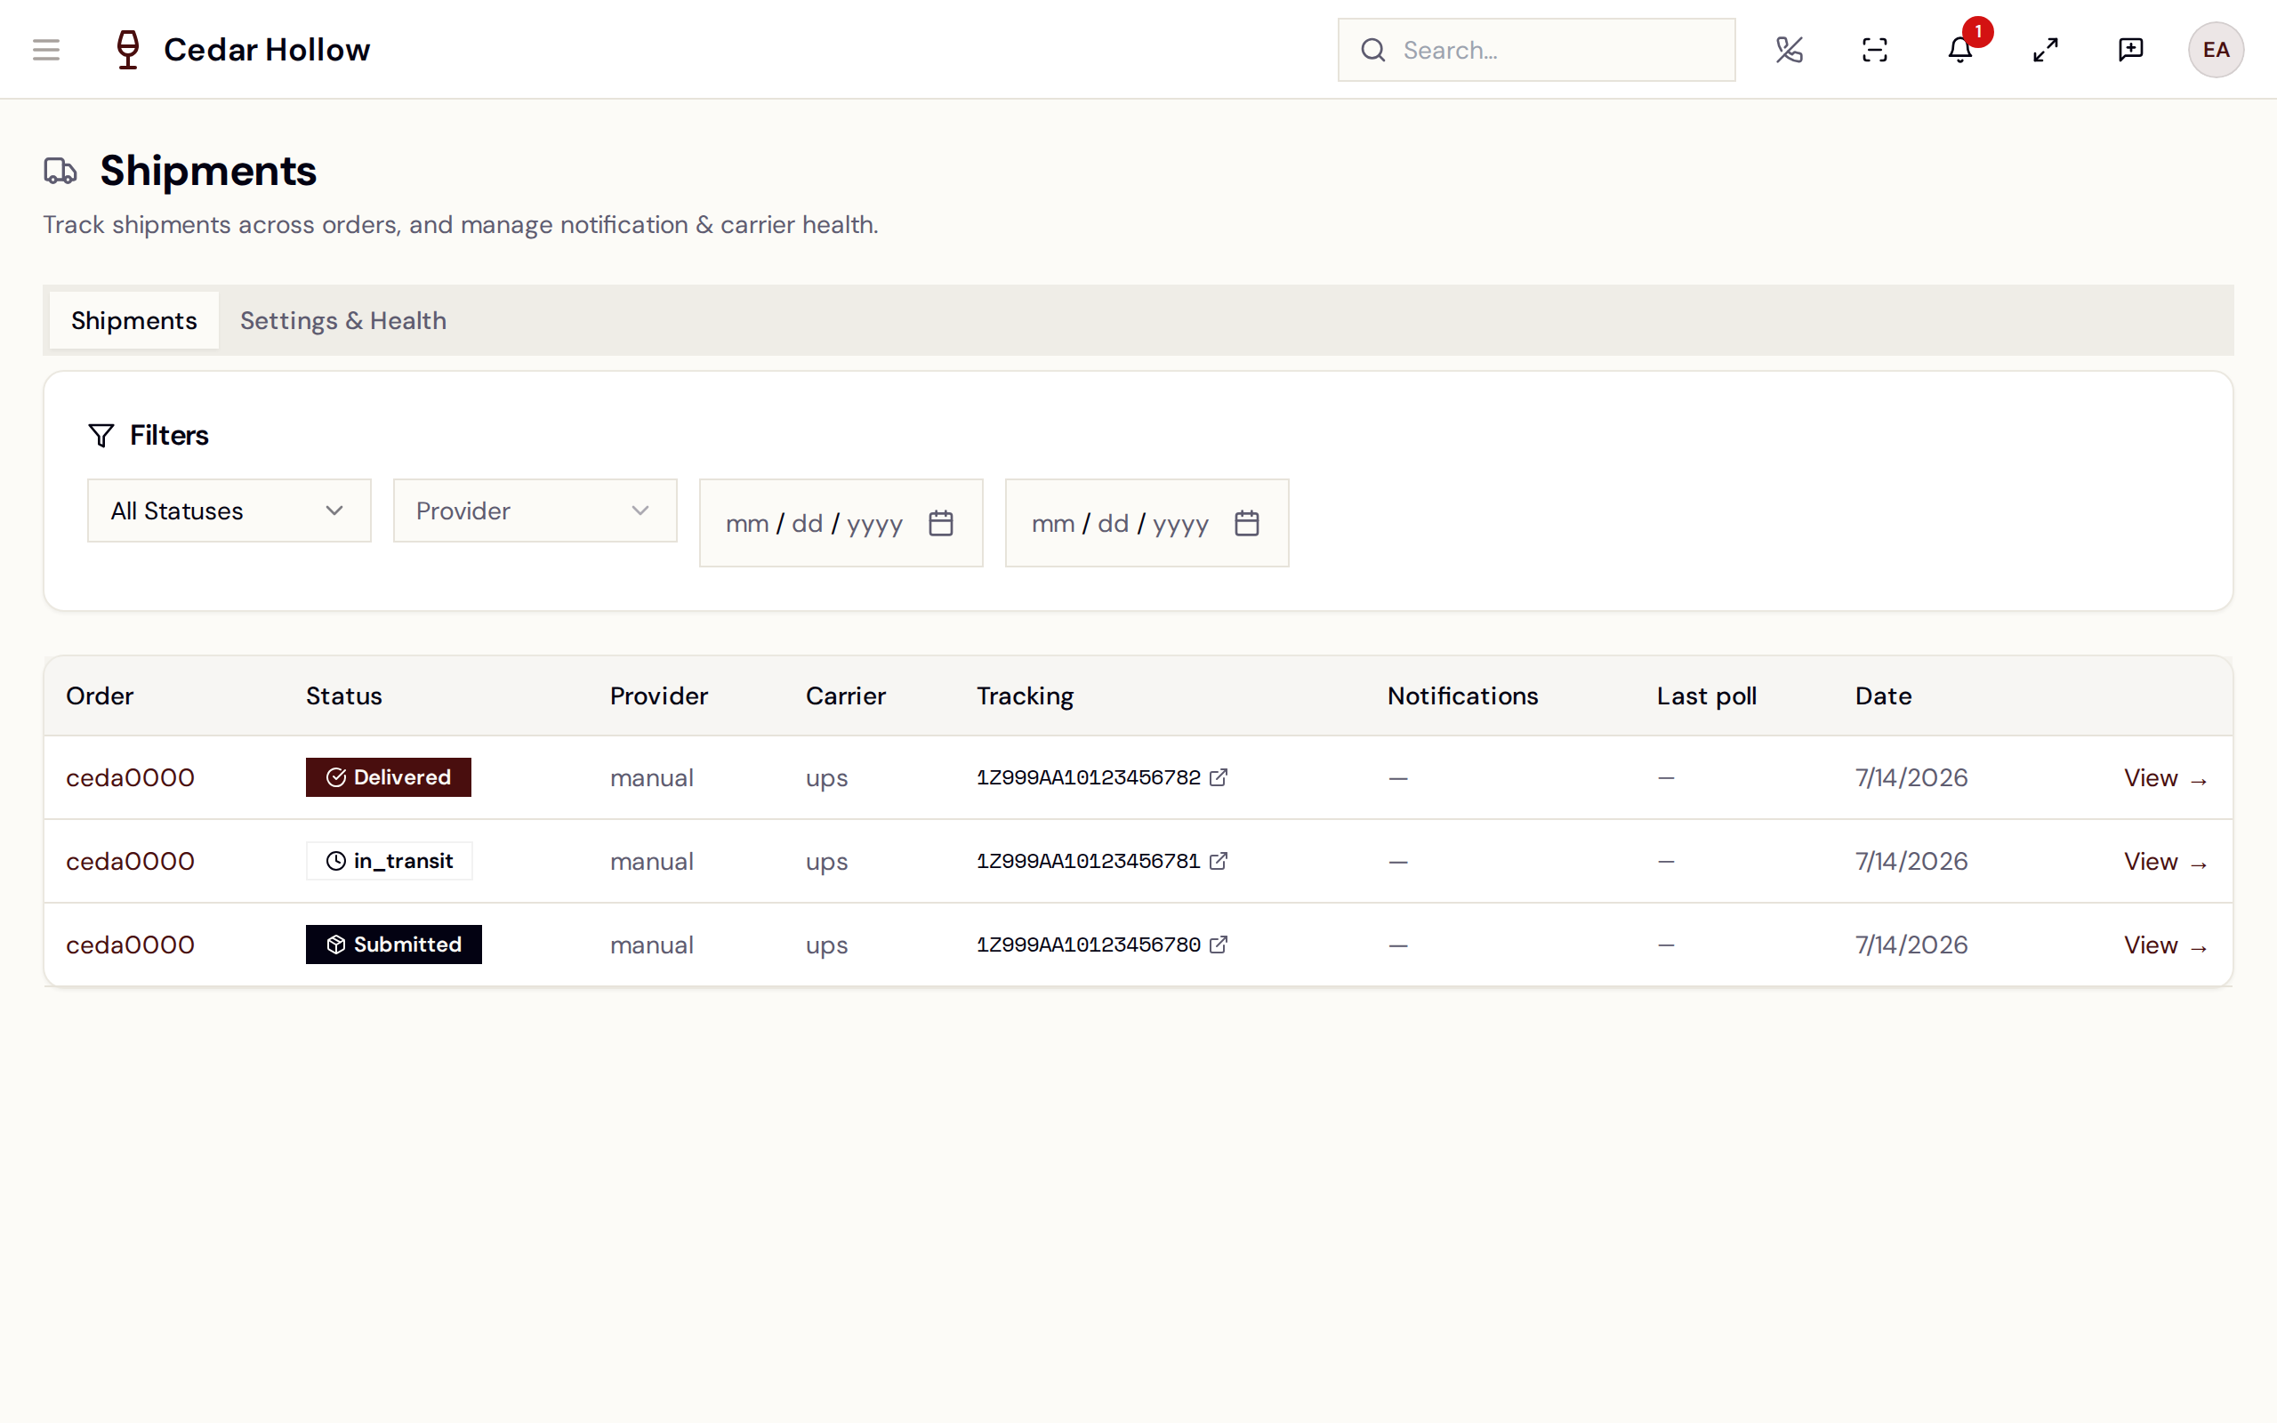
Task: Open order ceda0000 in in_transit row
Action: (x=130, y=861)
